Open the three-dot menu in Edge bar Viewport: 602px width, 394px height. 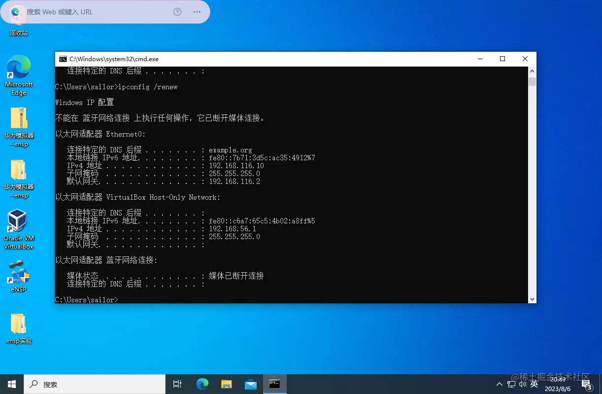coord(197,12)
